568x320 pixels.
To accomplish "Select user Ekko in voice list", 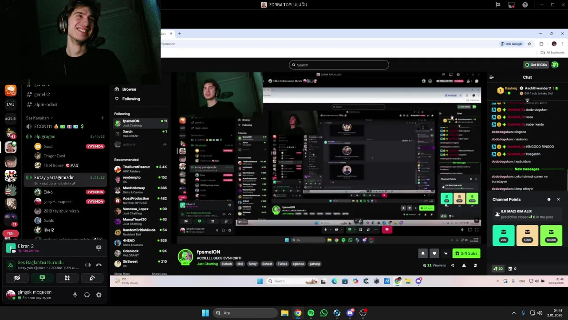I will click(x=48, y=192).
